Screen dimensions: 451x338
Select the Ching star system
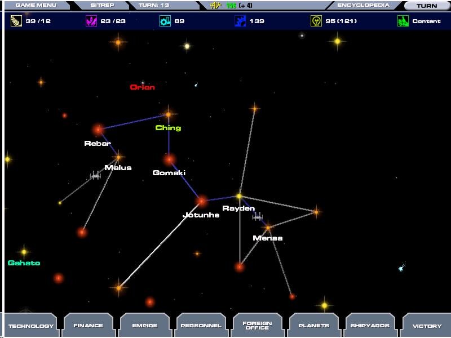[168, 115]
